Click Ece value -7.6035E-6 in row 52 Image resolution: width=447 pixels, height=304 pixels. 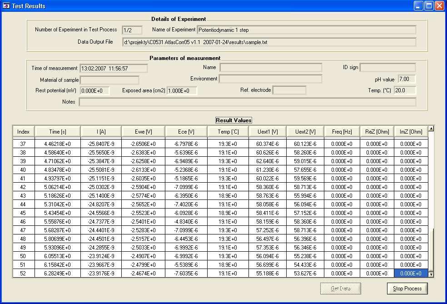pyautogui.click(x=186, y=273)
